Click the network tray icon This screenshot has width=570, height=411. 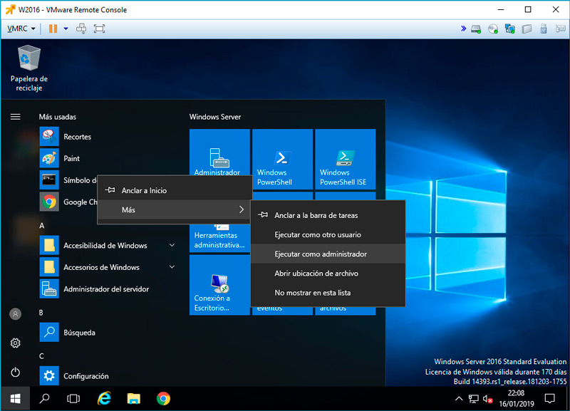point(473,399)
